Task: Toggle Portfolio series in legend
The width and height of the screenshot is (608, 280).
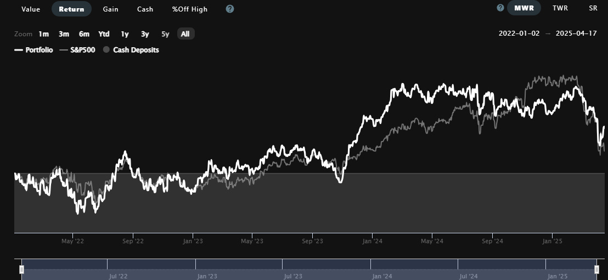Action: (x=33, y=49)
